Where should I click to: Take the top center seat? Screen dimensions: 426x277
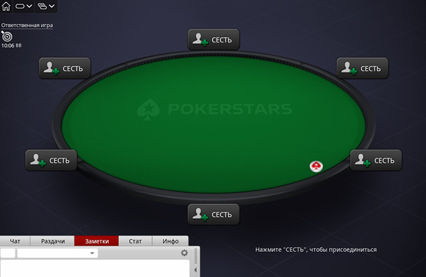[214, 39]
